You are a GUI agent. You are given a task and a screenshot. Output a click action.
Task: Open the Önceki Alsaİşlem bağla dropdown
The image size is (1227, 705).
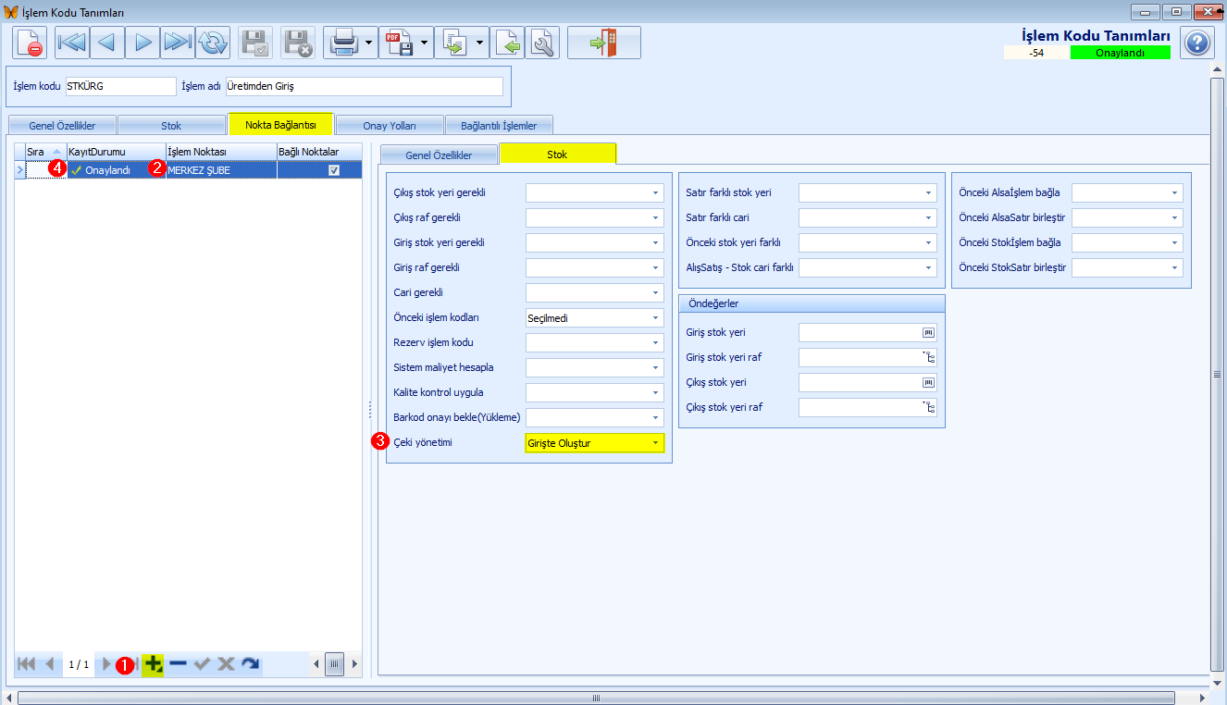click(1174, 192)
